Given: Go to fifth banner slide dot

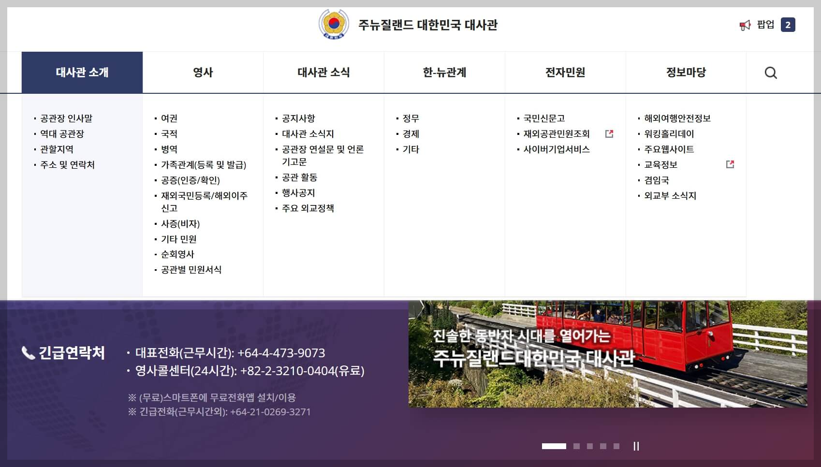Looking at the screenshot, I should coord(616,446).
